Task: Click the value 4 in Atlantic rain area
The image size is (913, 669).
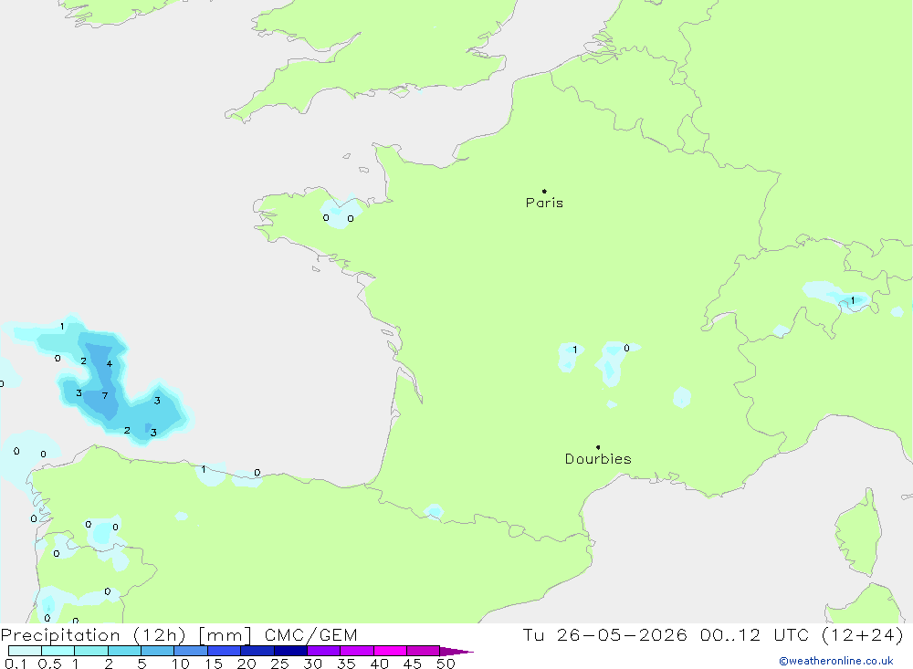Action: click(x=109, y=364)
